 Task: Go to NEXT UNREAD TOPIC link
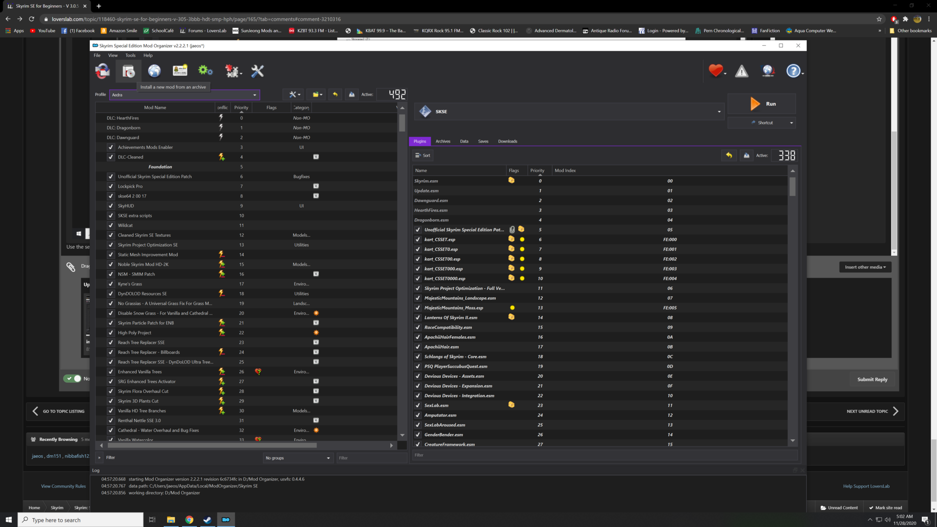(x=873, y=411)
